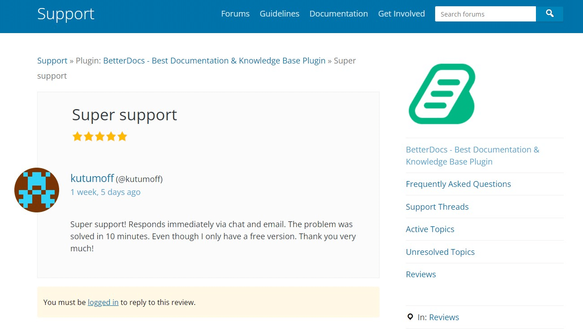Image resolution: width=583 pixels, height=330 pixels.
Task: Click the review timestamp link
Action: (105, 192)
